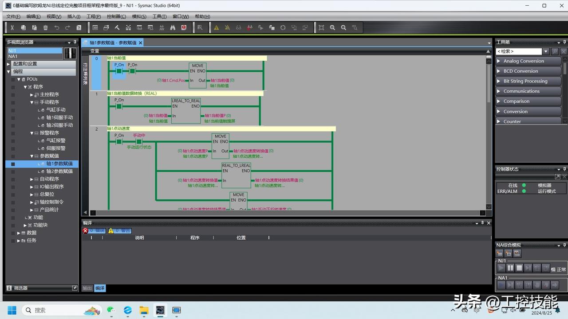Click the Windows Start button
This screenshot has width=568, height=319.
tap(12, 310)
